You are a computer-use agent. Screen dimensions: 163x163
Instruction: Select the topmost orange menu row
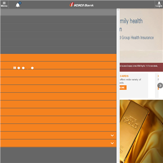point(58,58)
